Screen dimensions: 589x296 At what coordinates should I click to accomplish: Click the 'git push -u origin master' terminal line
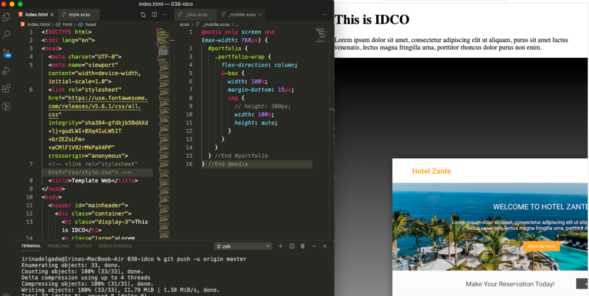click(205, 259)
